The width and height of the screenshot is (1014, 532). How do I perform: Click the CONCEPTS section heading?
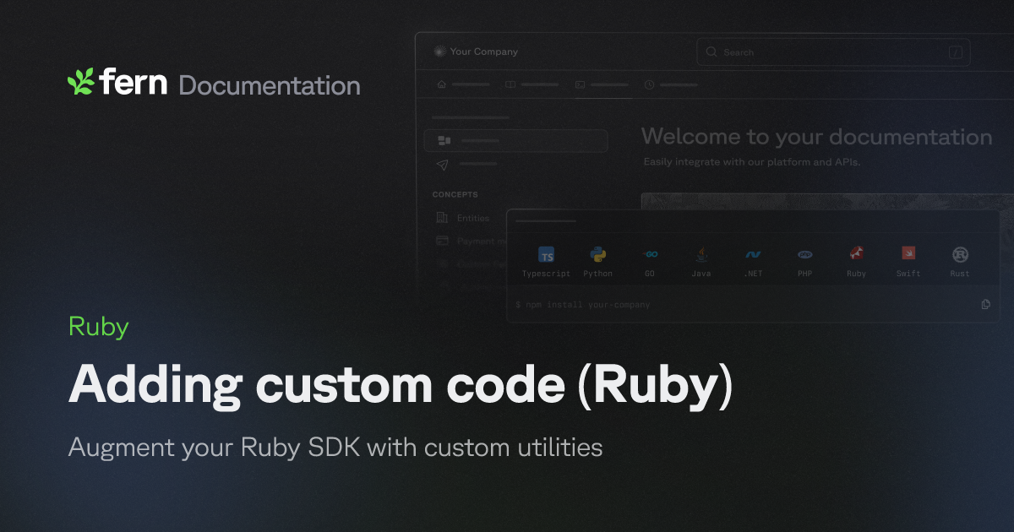click(x=455, y=194)
